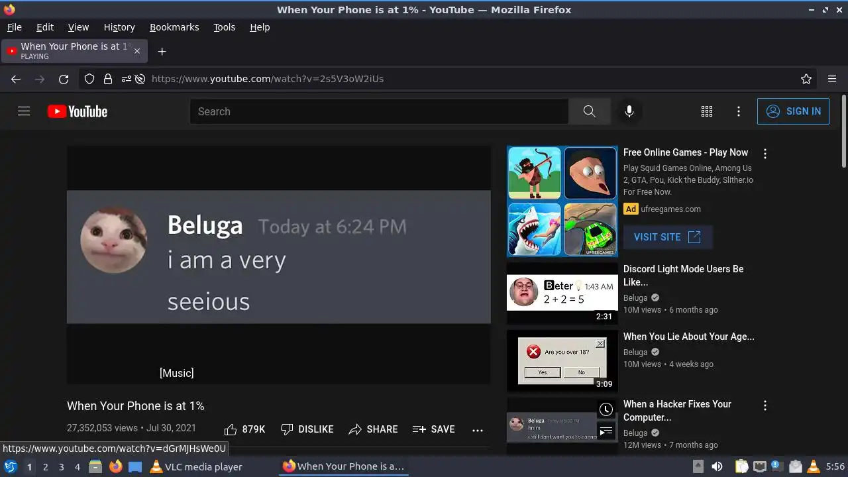
Task: Open ufreegames.com ad link
Action: coord(670,209)
